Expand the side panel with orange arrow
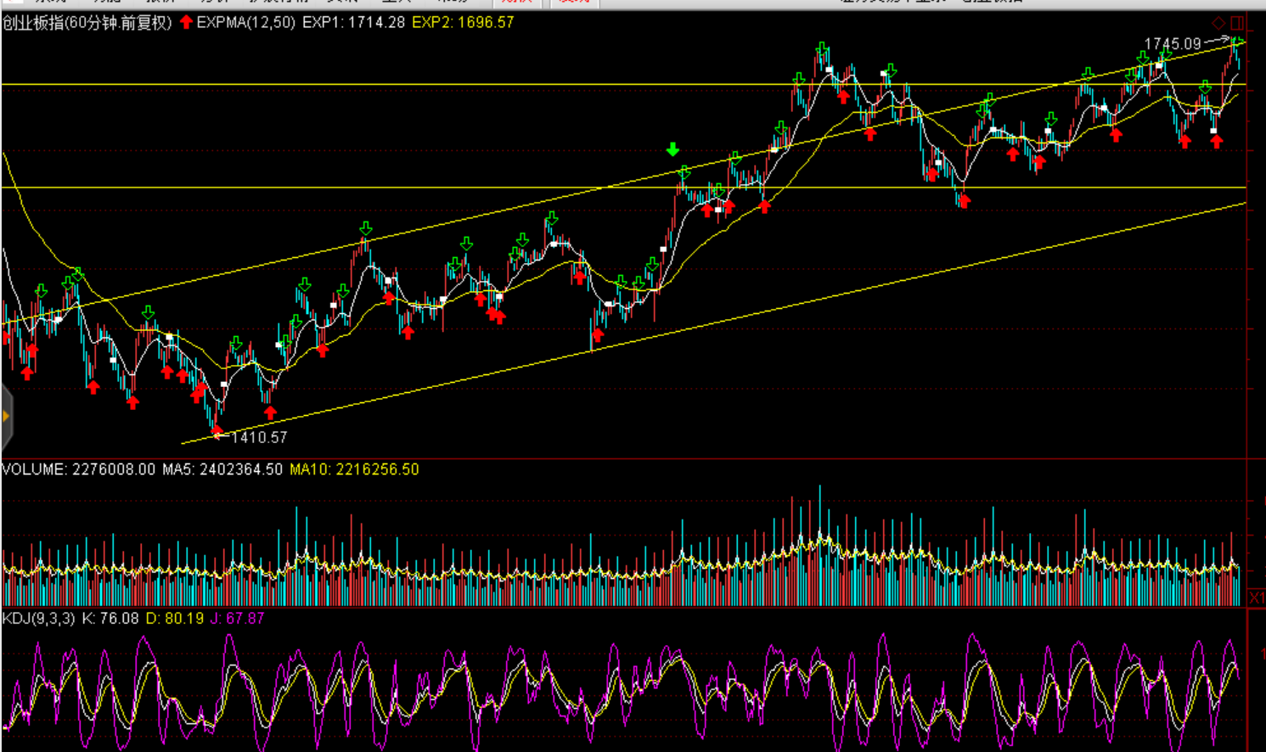The height and width of the screenshot is (752, 1266). pyautogui.click(x=6, y=416)
